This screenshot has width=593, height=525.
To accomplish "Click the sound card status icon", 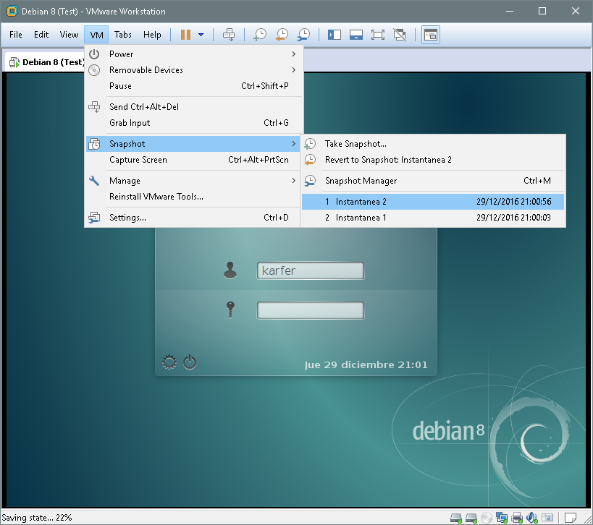I will coord(532,518).
